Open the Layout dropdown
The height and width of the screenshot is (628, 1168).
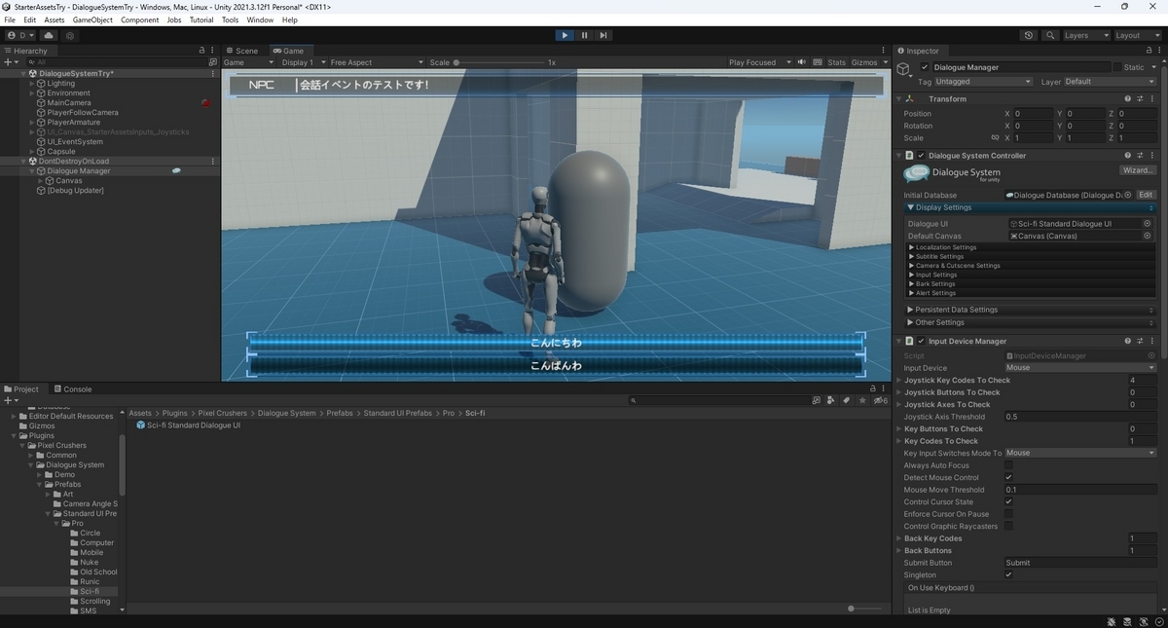click(1136, 35)
